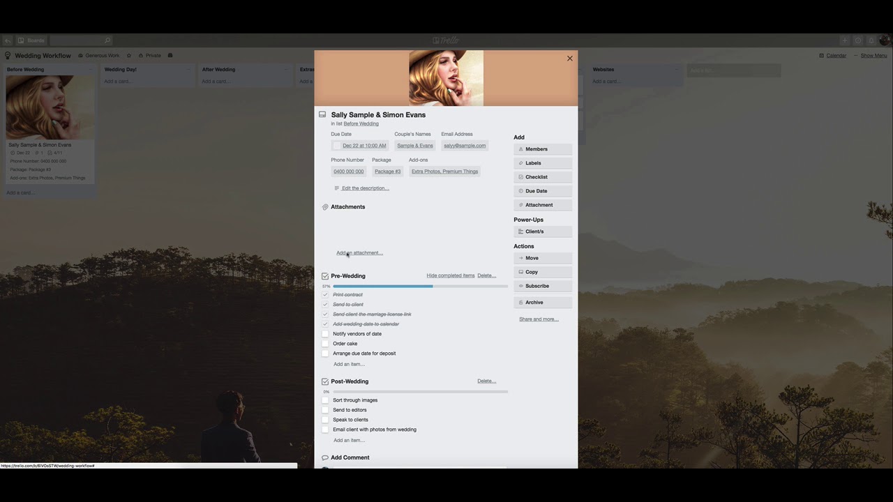Click the Post-Wedding checklist progress bar
This screenshot has width=893, height=502.
coord(420,392)
